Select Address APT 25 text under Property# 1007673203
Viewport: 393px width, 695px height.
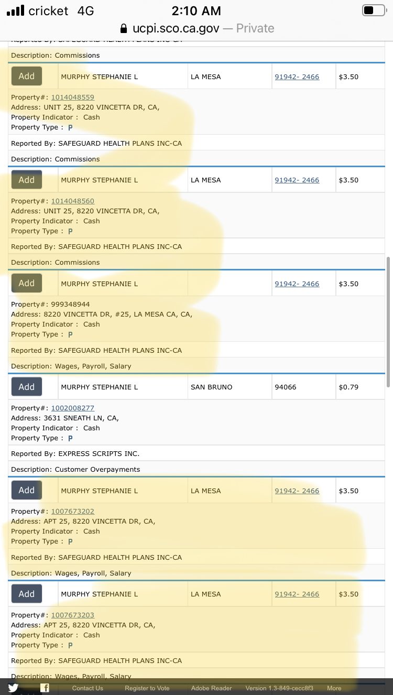pyautogui.click(x=83, y=625)
